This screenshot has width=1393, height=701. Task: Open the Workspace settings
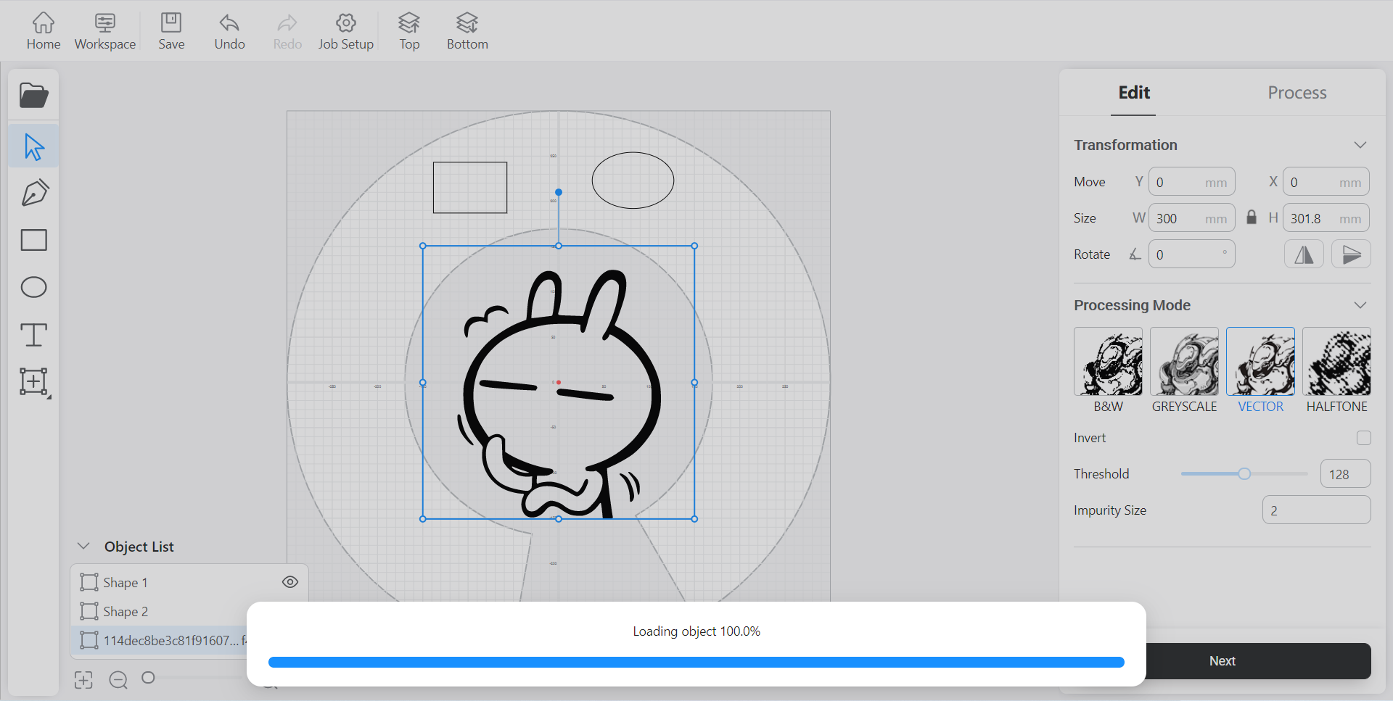pyautogui.click(x=105, y=32)
